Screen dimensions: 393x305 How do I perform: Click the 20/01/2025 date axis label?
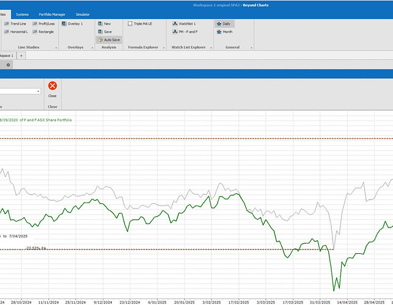click(184, 302)
